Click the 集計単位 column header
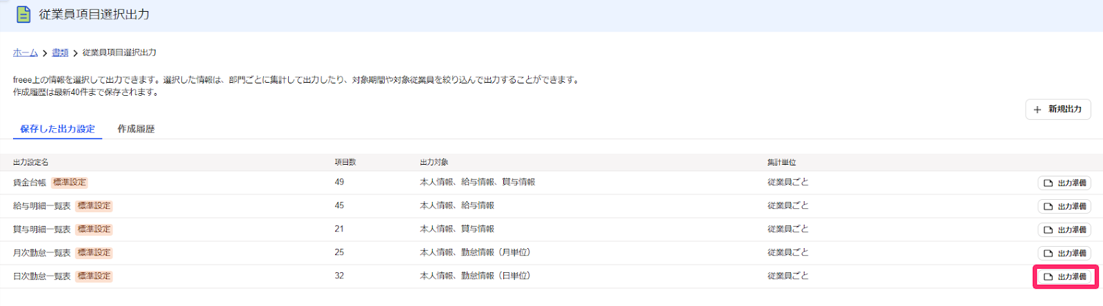This screenshot has width=1103, height=306. coord(782,162)
